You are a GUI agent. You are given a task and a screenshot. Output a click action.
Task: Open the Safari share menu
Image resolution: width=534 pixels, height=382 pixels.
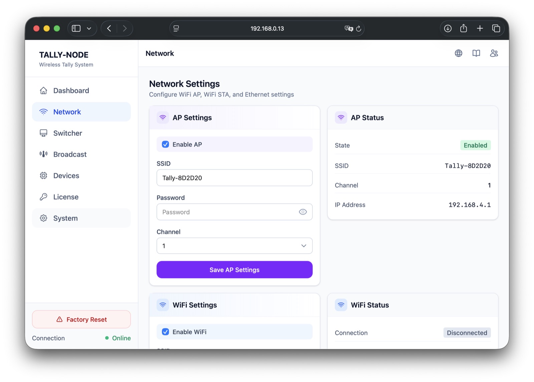464,28
